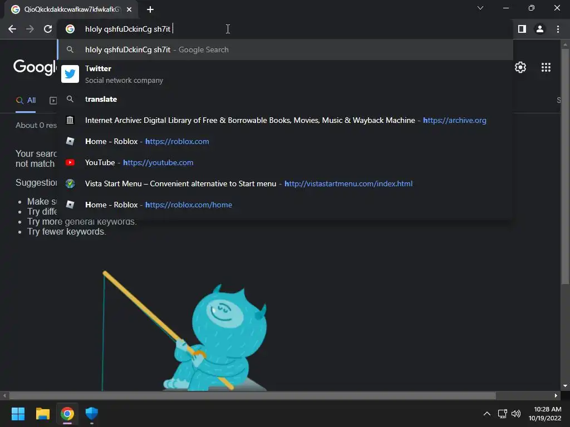Open Chrome's three-dot menu
This screenshot has width=570, height=427.
558,29
